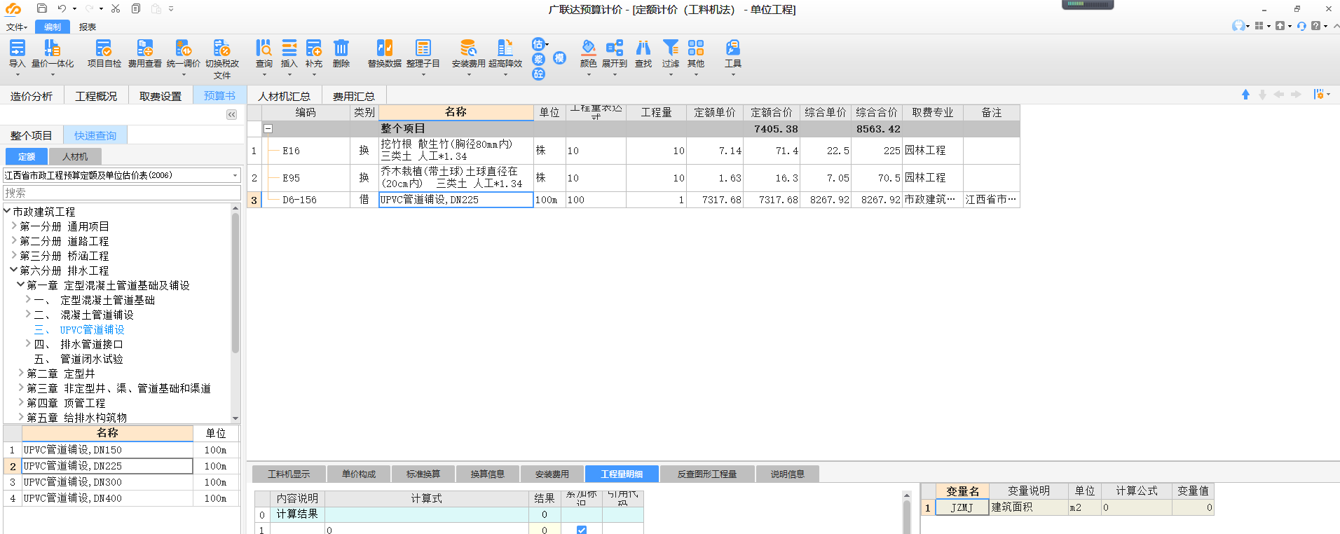The image size is (1340, 534).
Task: Click the copy icon in title bar
Action: pos(136,9)
